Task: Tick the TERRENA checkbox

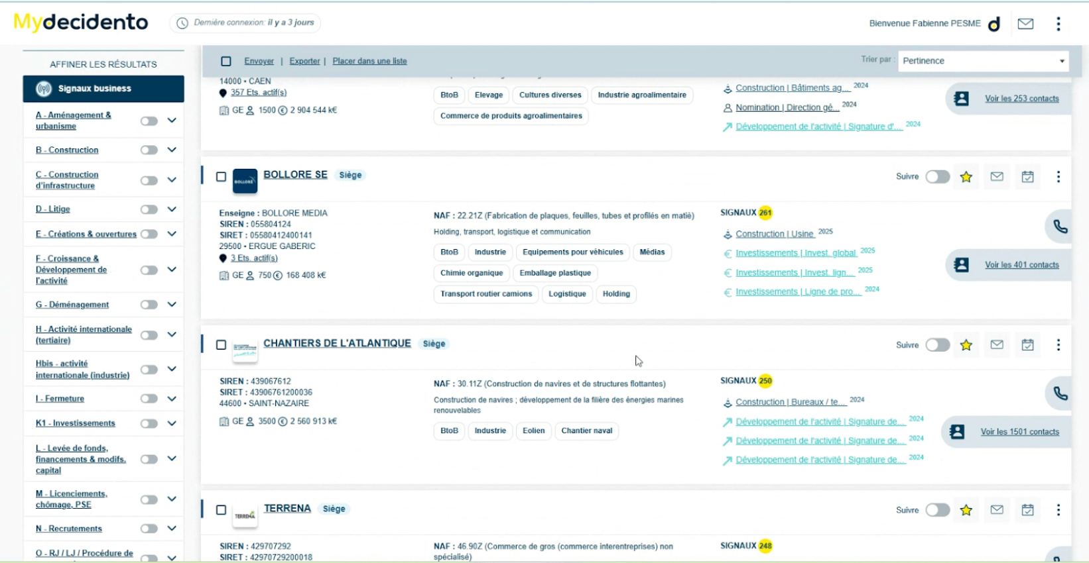Action: tap(221, 510)
